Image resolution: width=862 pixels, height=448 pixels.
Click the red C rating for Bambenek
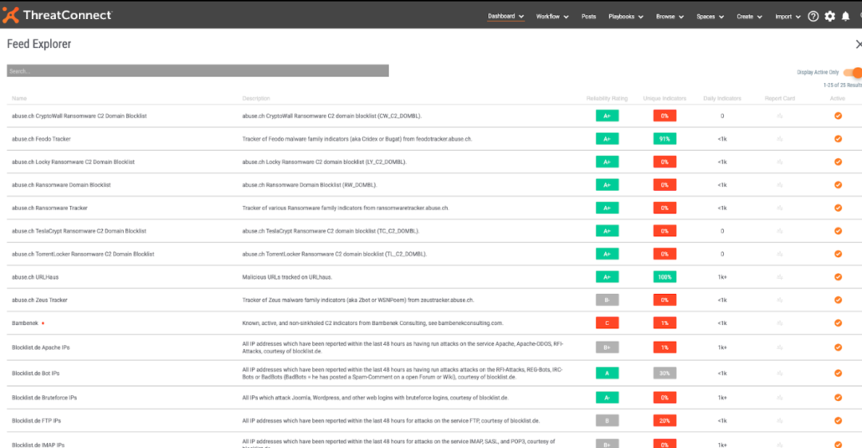pyautogui.click(x=607, y=323)
